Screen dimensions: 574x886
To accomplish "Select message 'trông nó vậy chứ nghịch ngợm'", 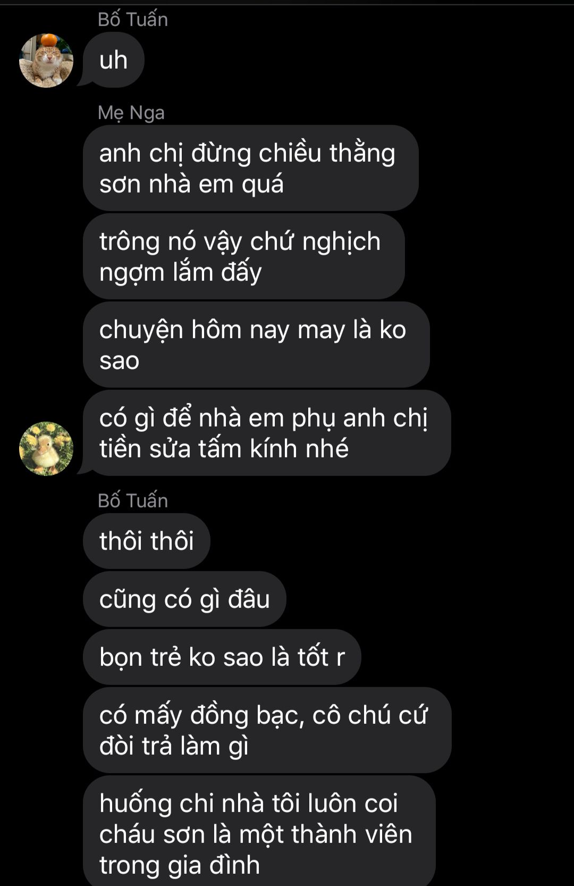I will coord(244,256).
